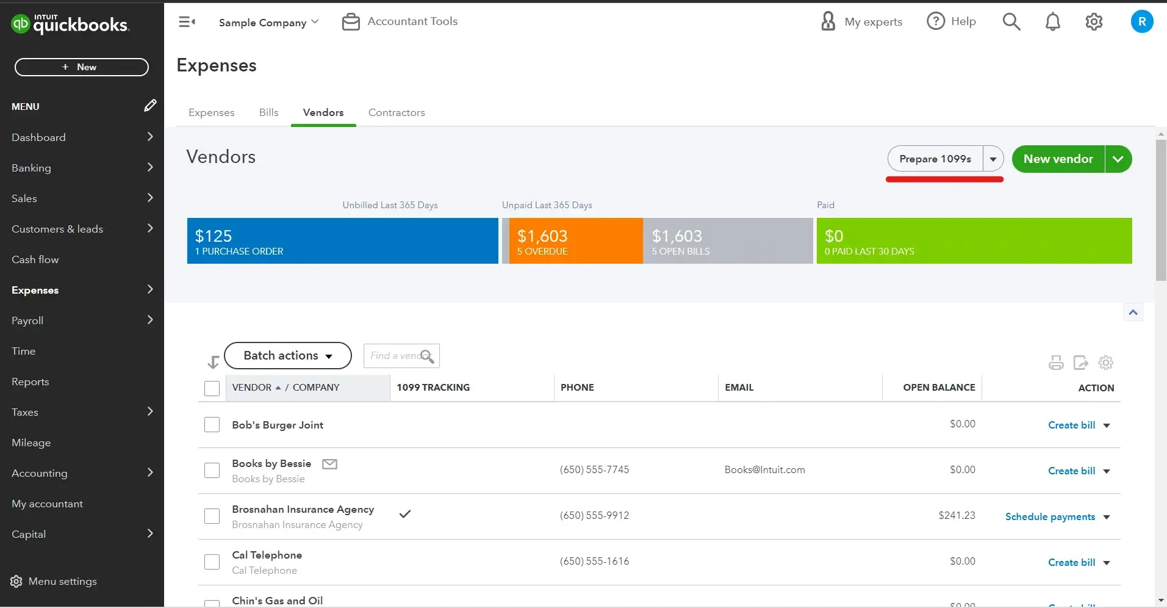Image resolution: width=1167 pixels, height=608 pixels.
Task: Expand action menu for Bob's Burger Joint
Action: pyautogui.click(x=1107, y=425)
